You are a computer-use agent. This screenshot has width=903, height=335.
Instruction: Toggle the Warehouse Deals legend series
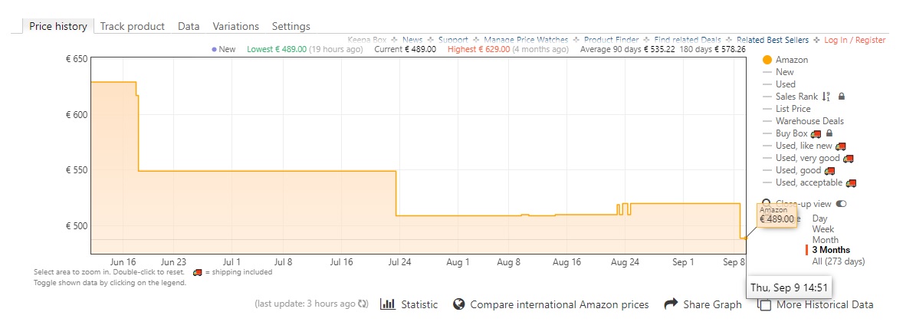pos(809,121)
